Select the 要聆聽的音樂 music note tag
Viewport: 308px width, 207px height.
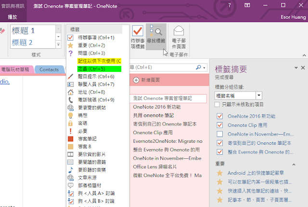[x=71, y=170]
